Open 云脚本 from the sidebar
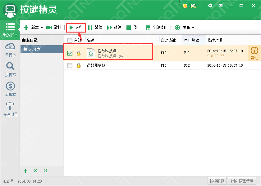 coord(10,48)
